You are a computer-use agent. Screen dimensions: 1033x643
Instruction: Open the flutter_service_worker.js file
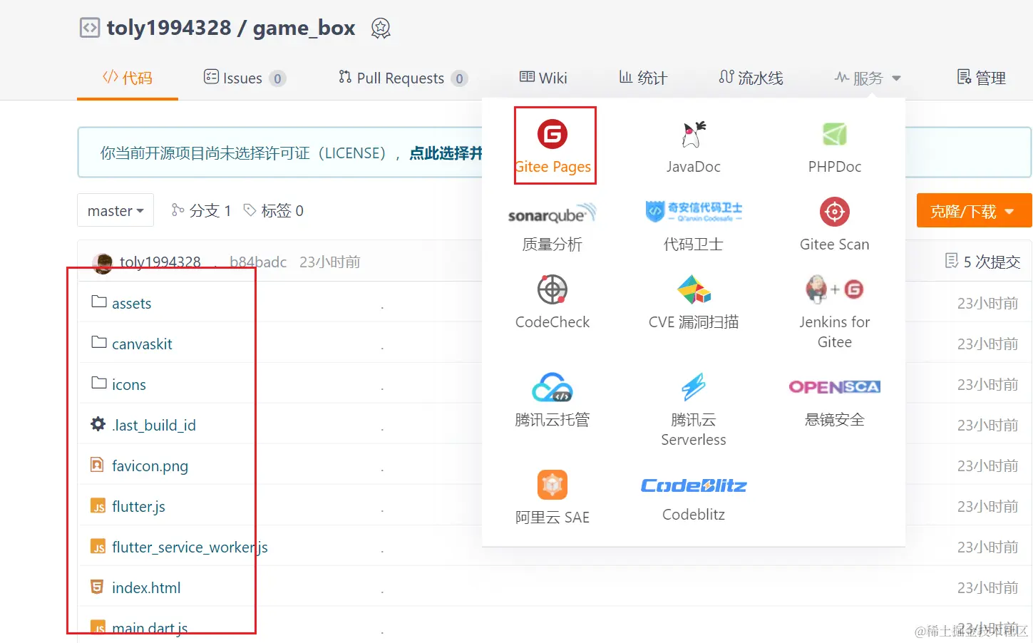tap(190, 547)
